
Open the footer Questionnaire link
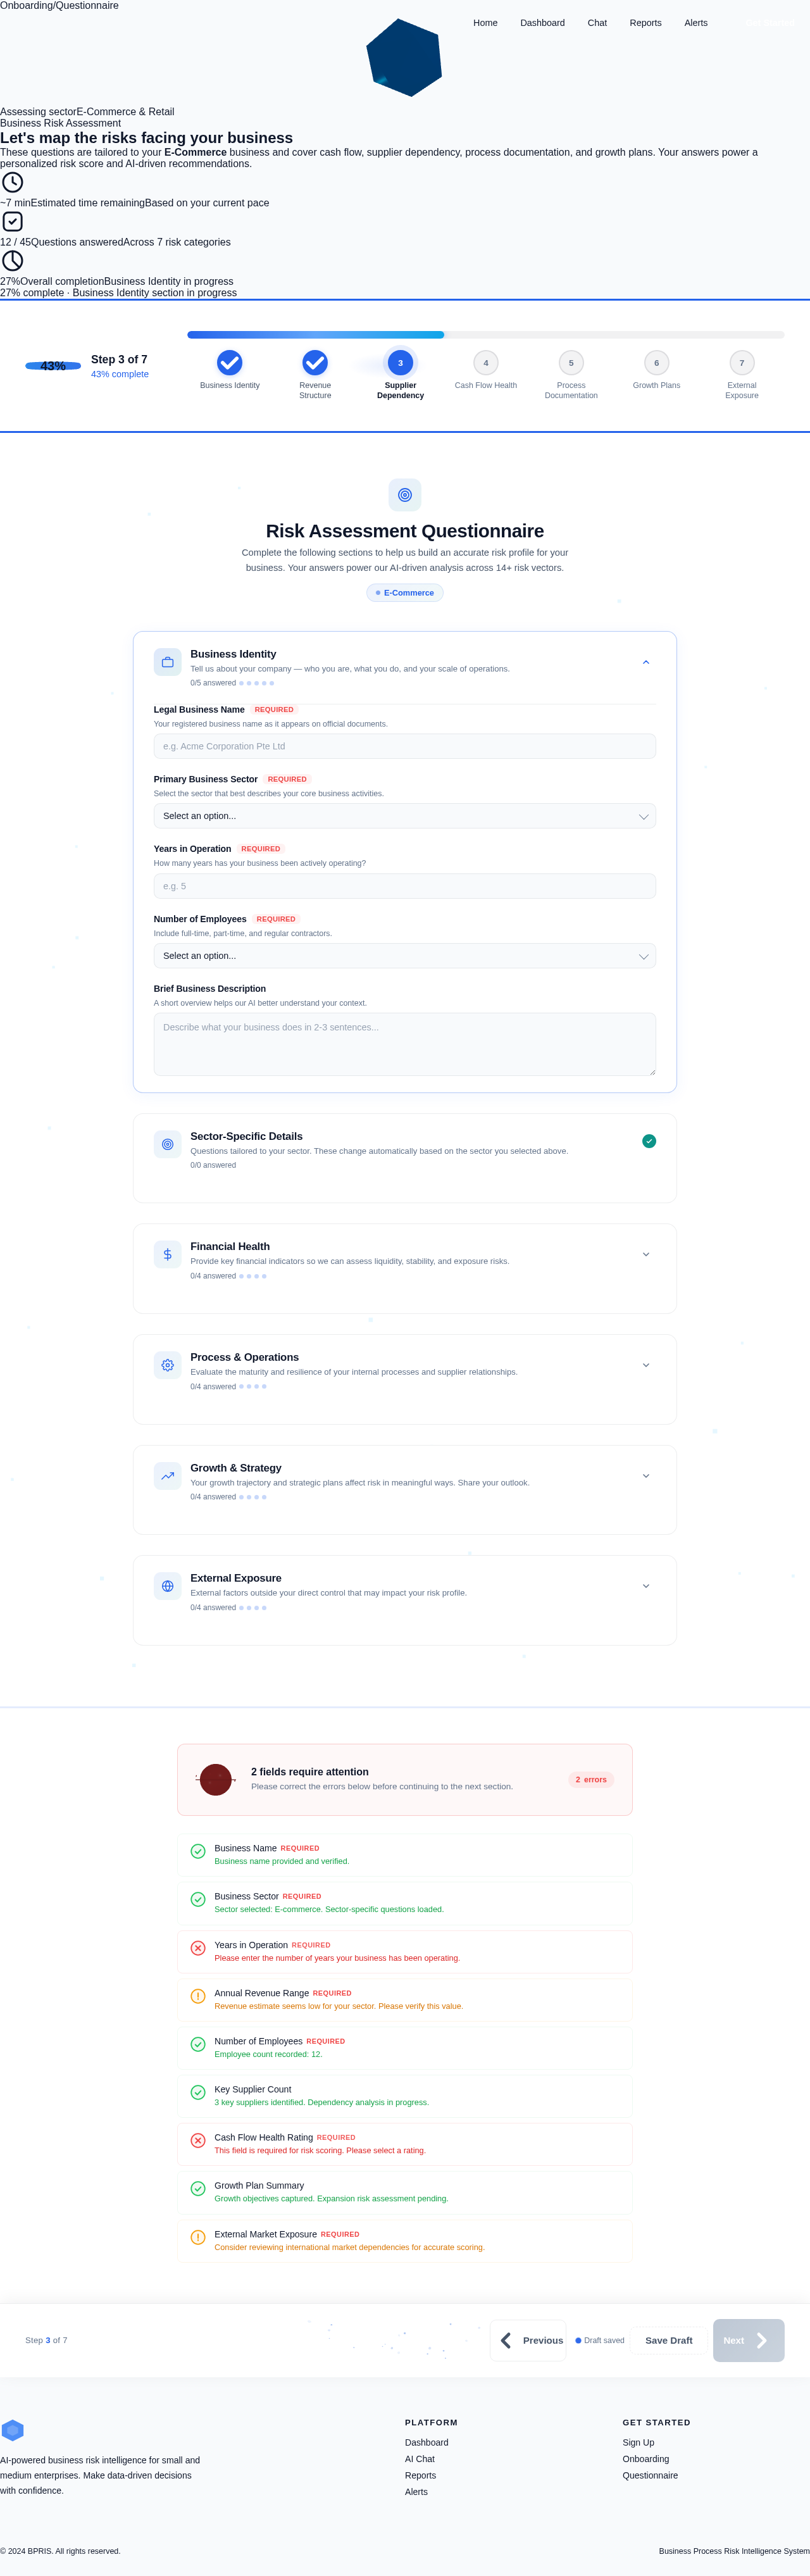[x=650, y=2475]
